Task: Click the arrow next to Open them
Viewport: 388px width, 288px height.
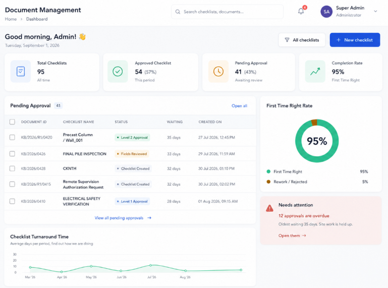Action: click(304, 236)
